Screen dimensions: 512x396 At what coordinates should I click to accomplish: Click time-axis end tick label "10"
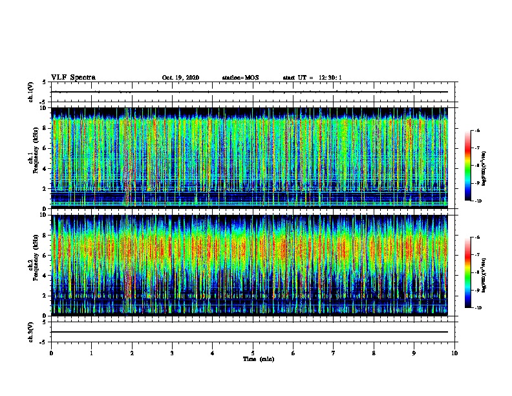454,353
